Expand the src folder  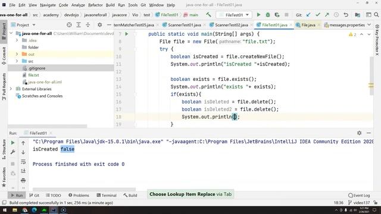17,61
